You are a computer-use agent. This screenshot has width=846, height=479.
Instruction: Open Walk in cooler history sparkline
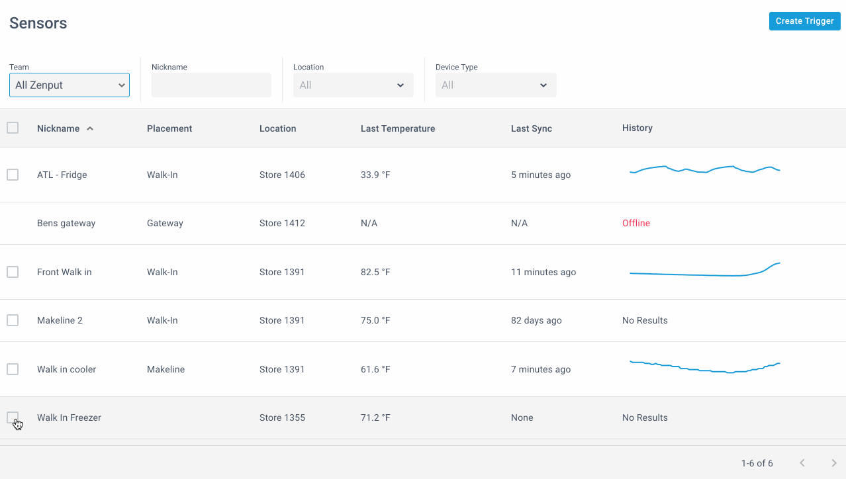[x=705, y=367]
